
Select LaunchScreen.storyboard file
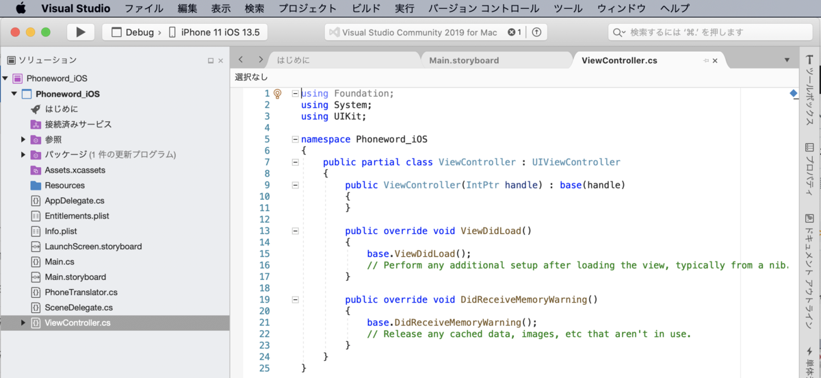94,247
